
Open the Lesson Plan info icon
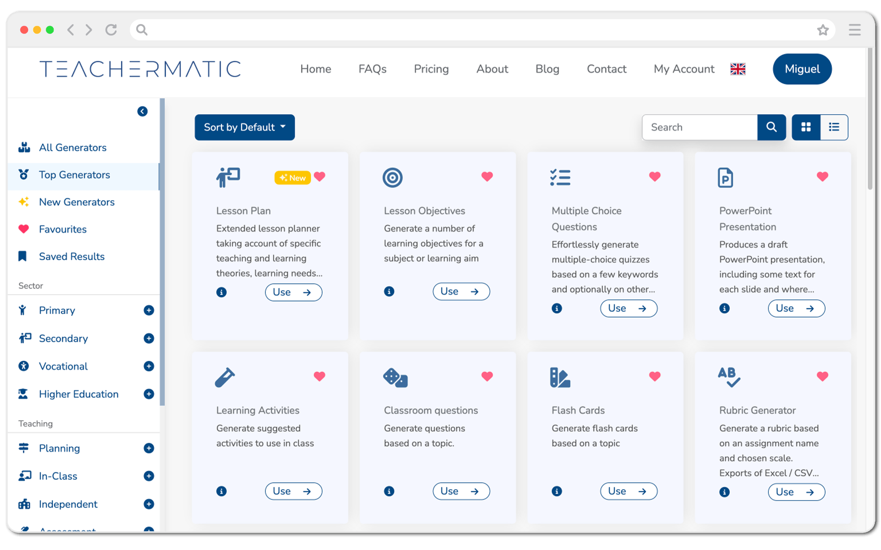(221, 292)
